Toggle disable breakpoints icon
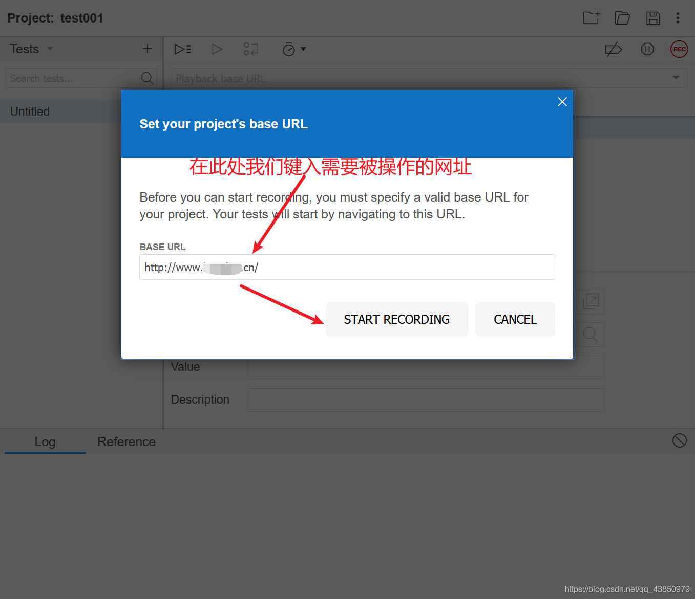Screen dimensions: 695x599 [613, 49]
